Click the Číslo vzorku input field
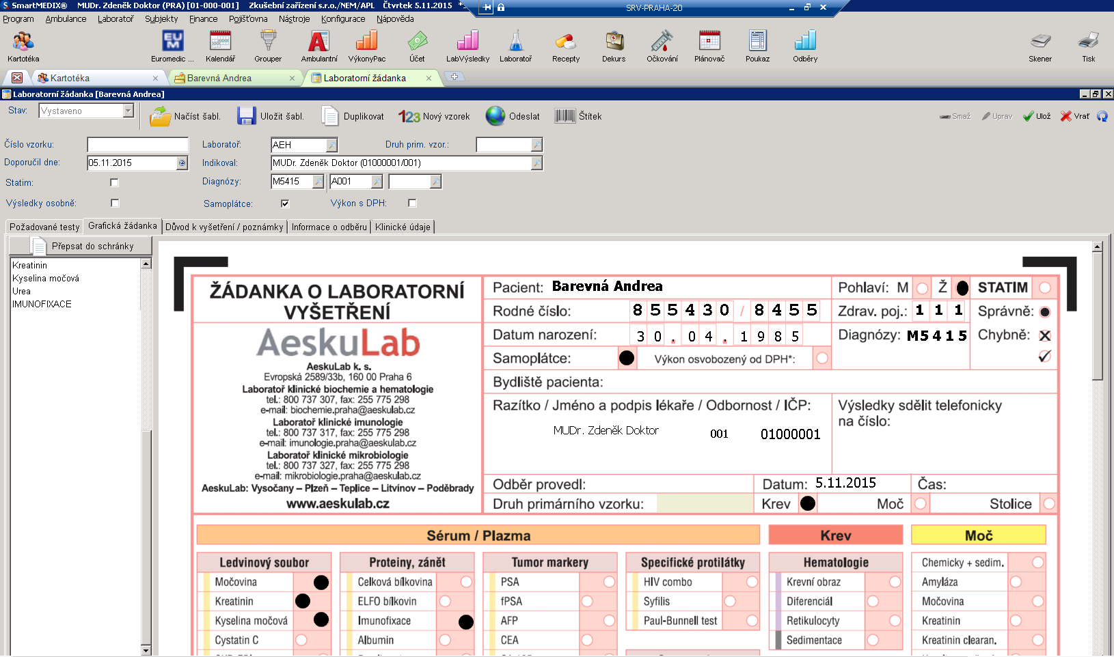 pyautogui.click(x=137, y=145)
